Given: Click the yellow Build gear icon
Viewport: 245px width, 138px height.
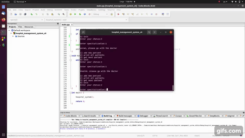Looking at the screenshot, I should point(70,14).
